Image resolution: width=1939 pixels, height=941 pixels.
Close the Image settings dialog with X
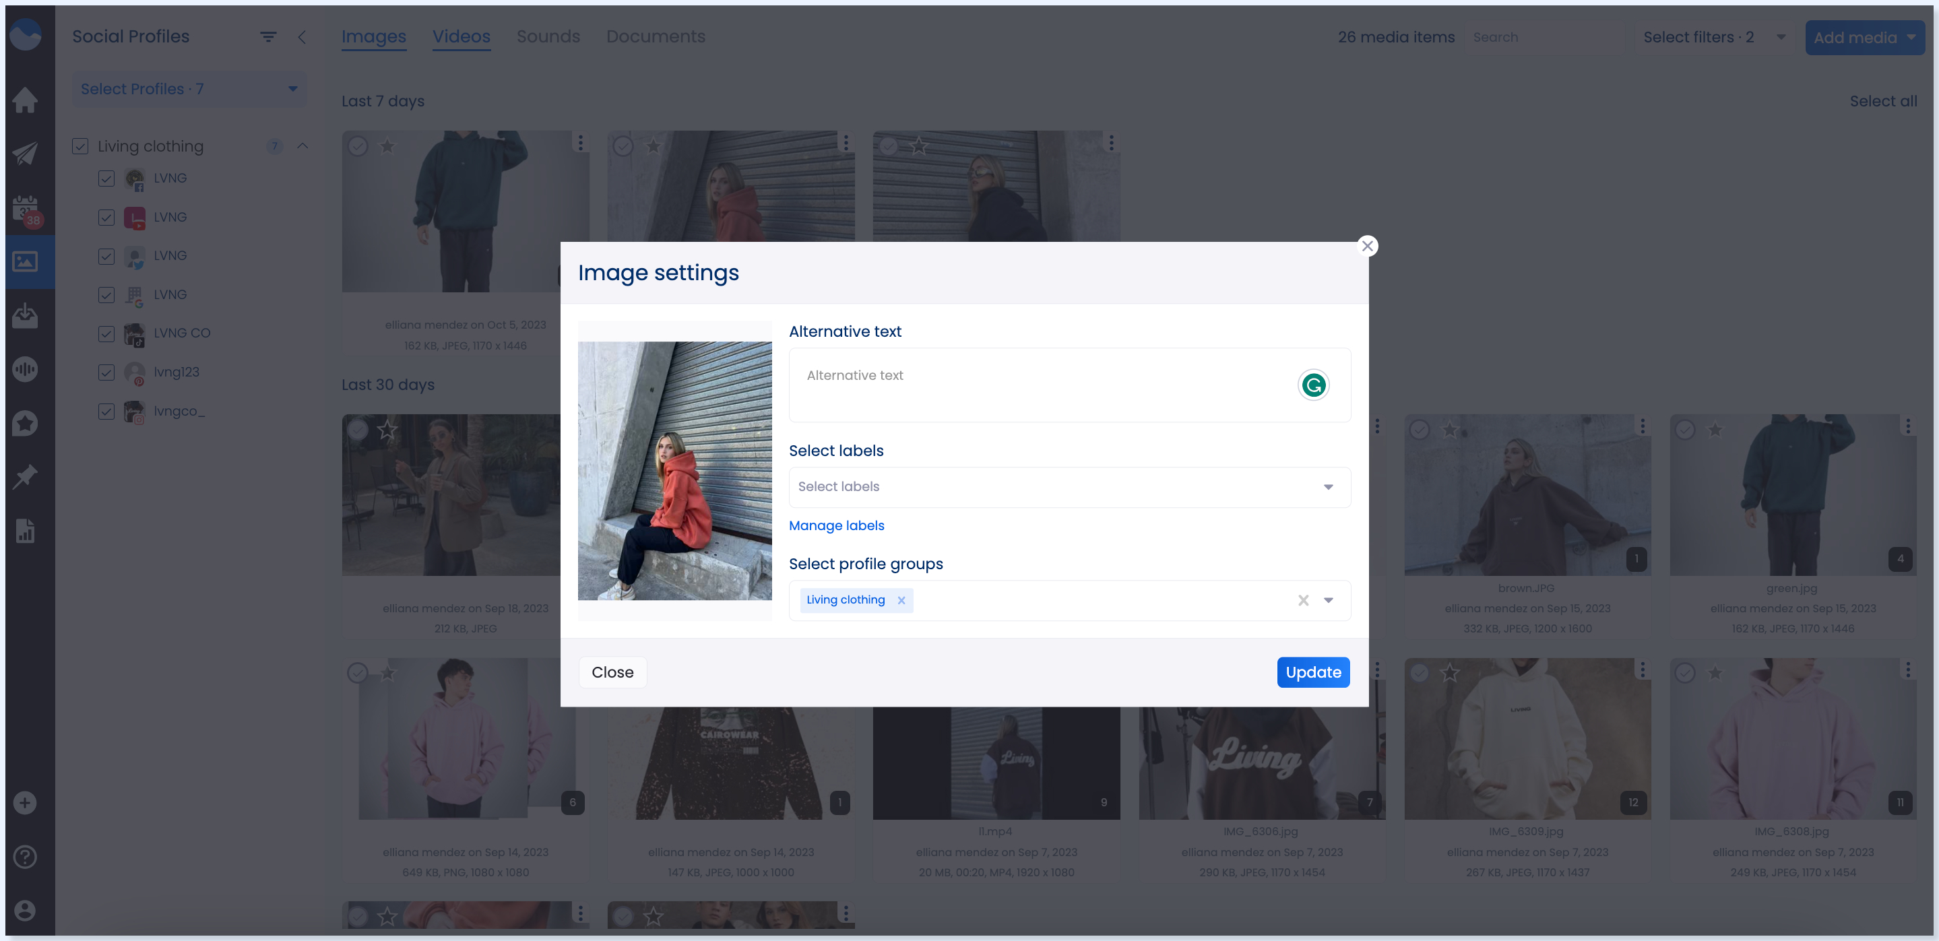point(1368,245)
